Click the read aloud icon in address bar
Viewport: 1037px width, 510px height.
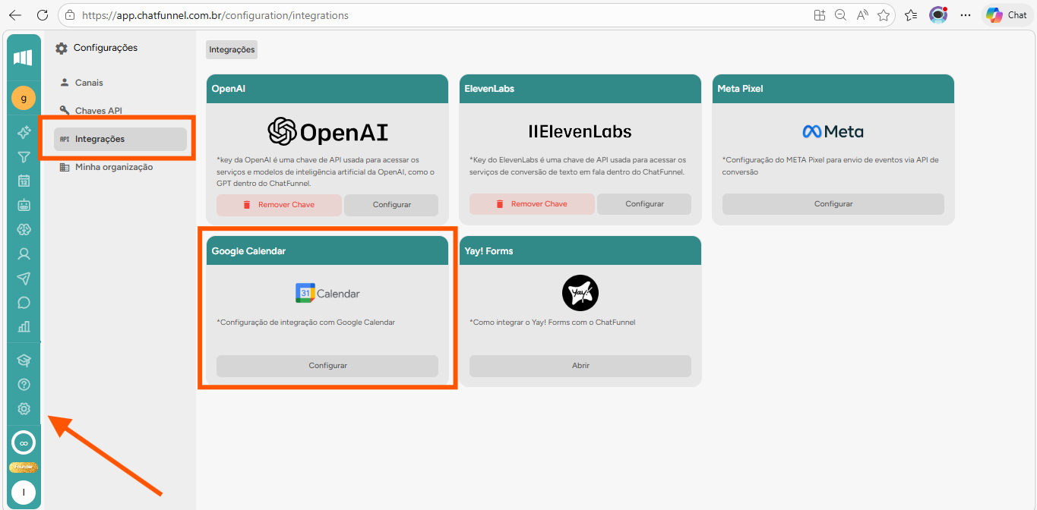(862, 14)
